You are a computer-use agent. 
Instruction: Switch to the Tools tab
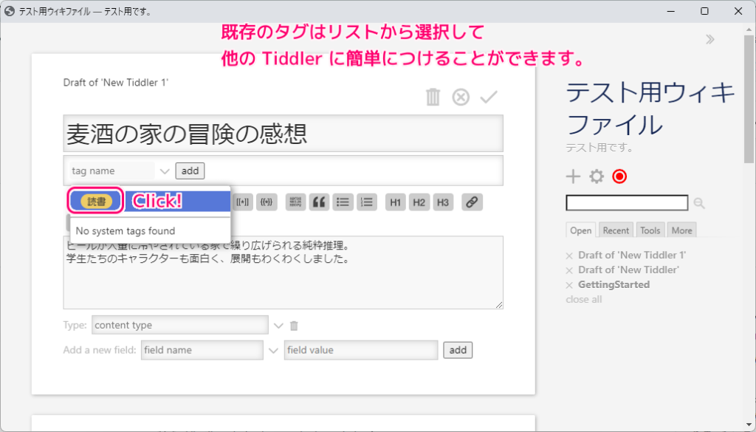coord(650,230)
